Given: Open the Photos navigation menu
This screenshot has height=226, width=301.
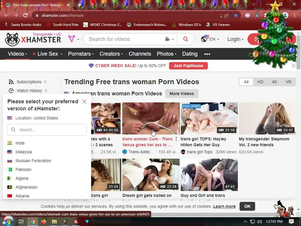Looking at the screenshot, I should (167, 54).
